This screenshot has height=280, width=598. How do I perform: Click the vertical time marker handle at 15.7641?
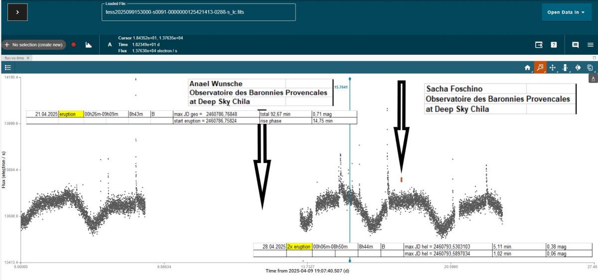(350, 79)
